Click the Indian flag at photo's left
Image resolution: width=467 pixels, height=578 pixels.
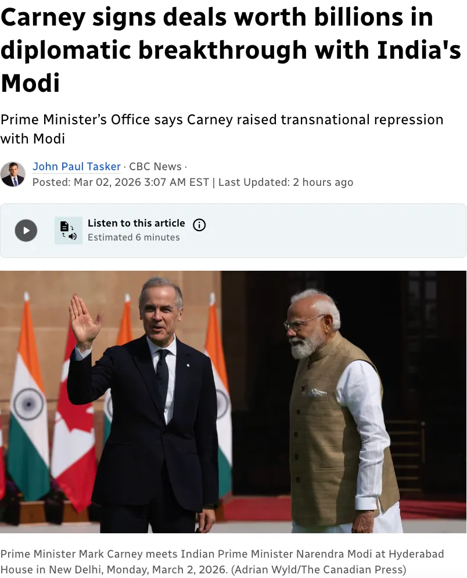[28, 398]
